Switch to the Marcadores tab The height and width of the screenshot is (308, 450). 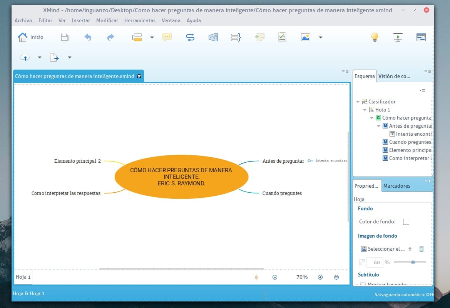[x=396, y=186]
